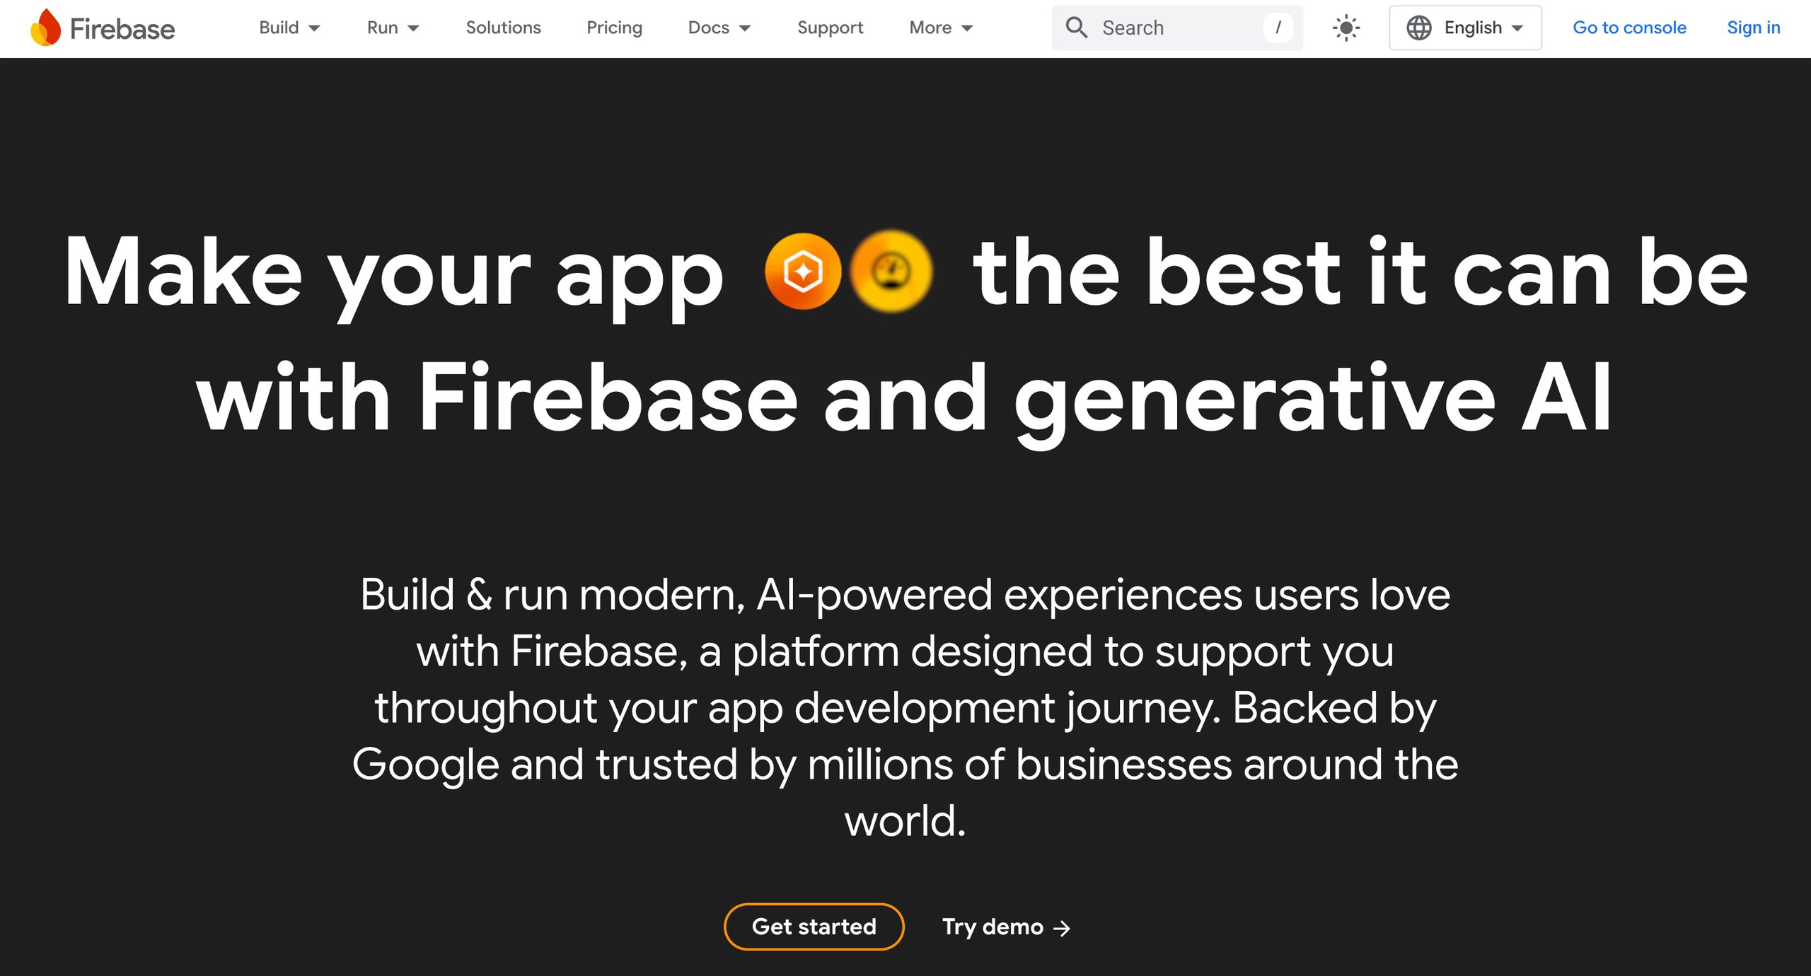Image resolution: width=1811 pixels, height=976 pixels.
Task: Click the light/dark mode toggle icon
Action: tap(1345, 28)
